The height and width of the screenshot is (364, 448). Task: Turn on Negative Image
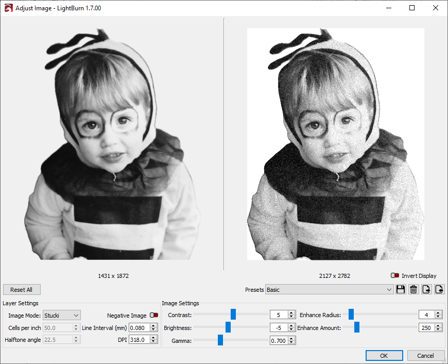tap(153, 315)
